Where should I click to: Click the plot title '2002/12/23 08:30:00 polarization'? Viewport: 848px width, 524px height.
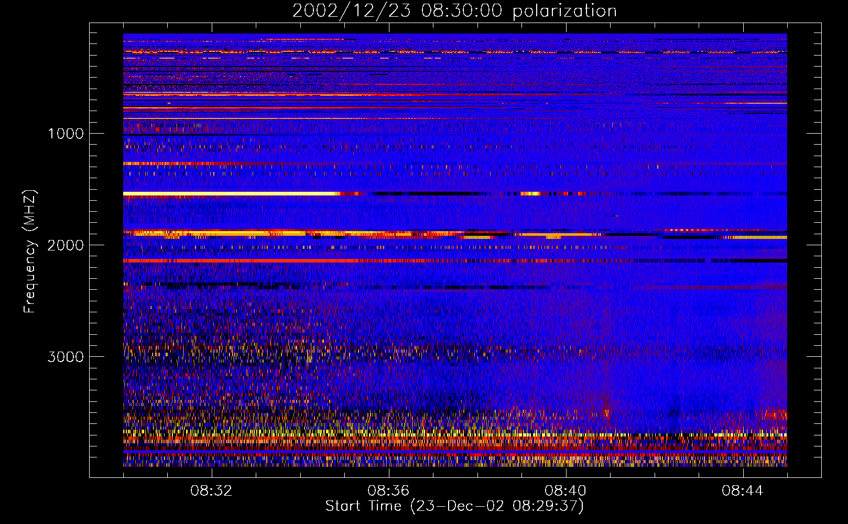[x=454, y=10]
